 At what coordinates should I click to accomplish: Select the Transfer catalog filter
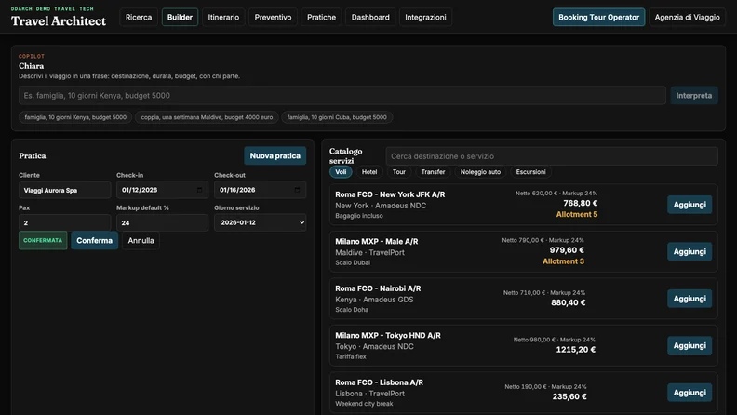[x=433, y=172]
